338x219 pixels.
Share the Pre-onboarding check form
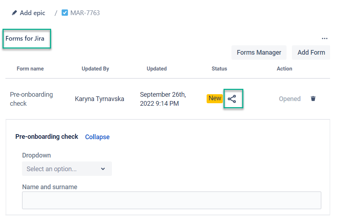click(232, 99)
